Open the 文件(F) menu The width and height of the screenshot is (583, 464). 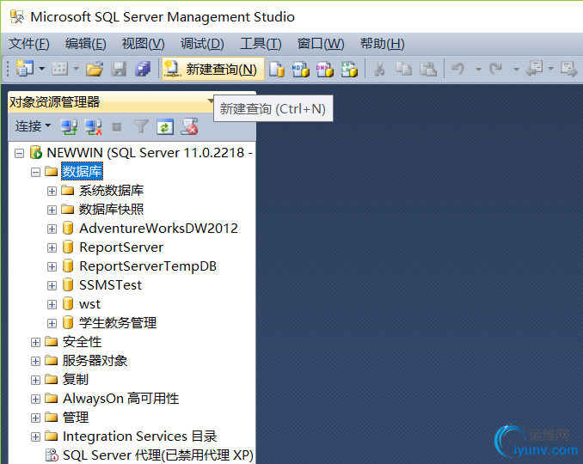tap(29, 44)
